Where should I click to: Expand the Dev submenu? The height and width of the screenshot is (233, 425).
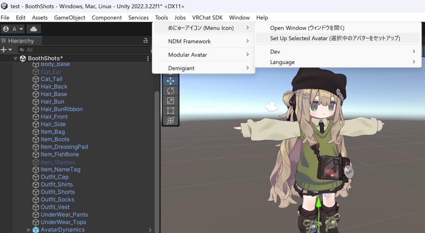(x=338, y=52)
